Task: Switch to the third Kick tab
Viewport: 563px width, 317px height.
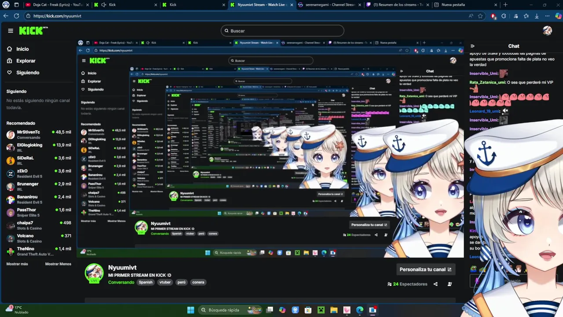Action: (193, 5)
